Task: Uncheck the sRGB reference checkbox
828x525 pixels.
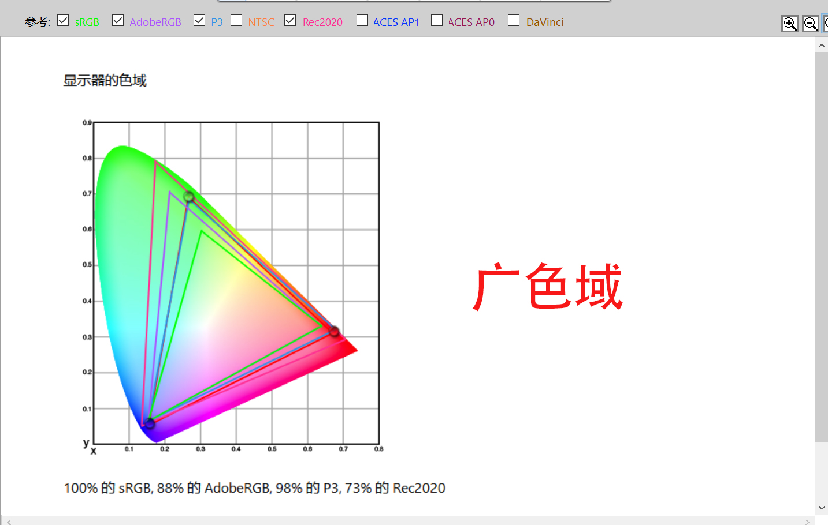Action: 64,21
